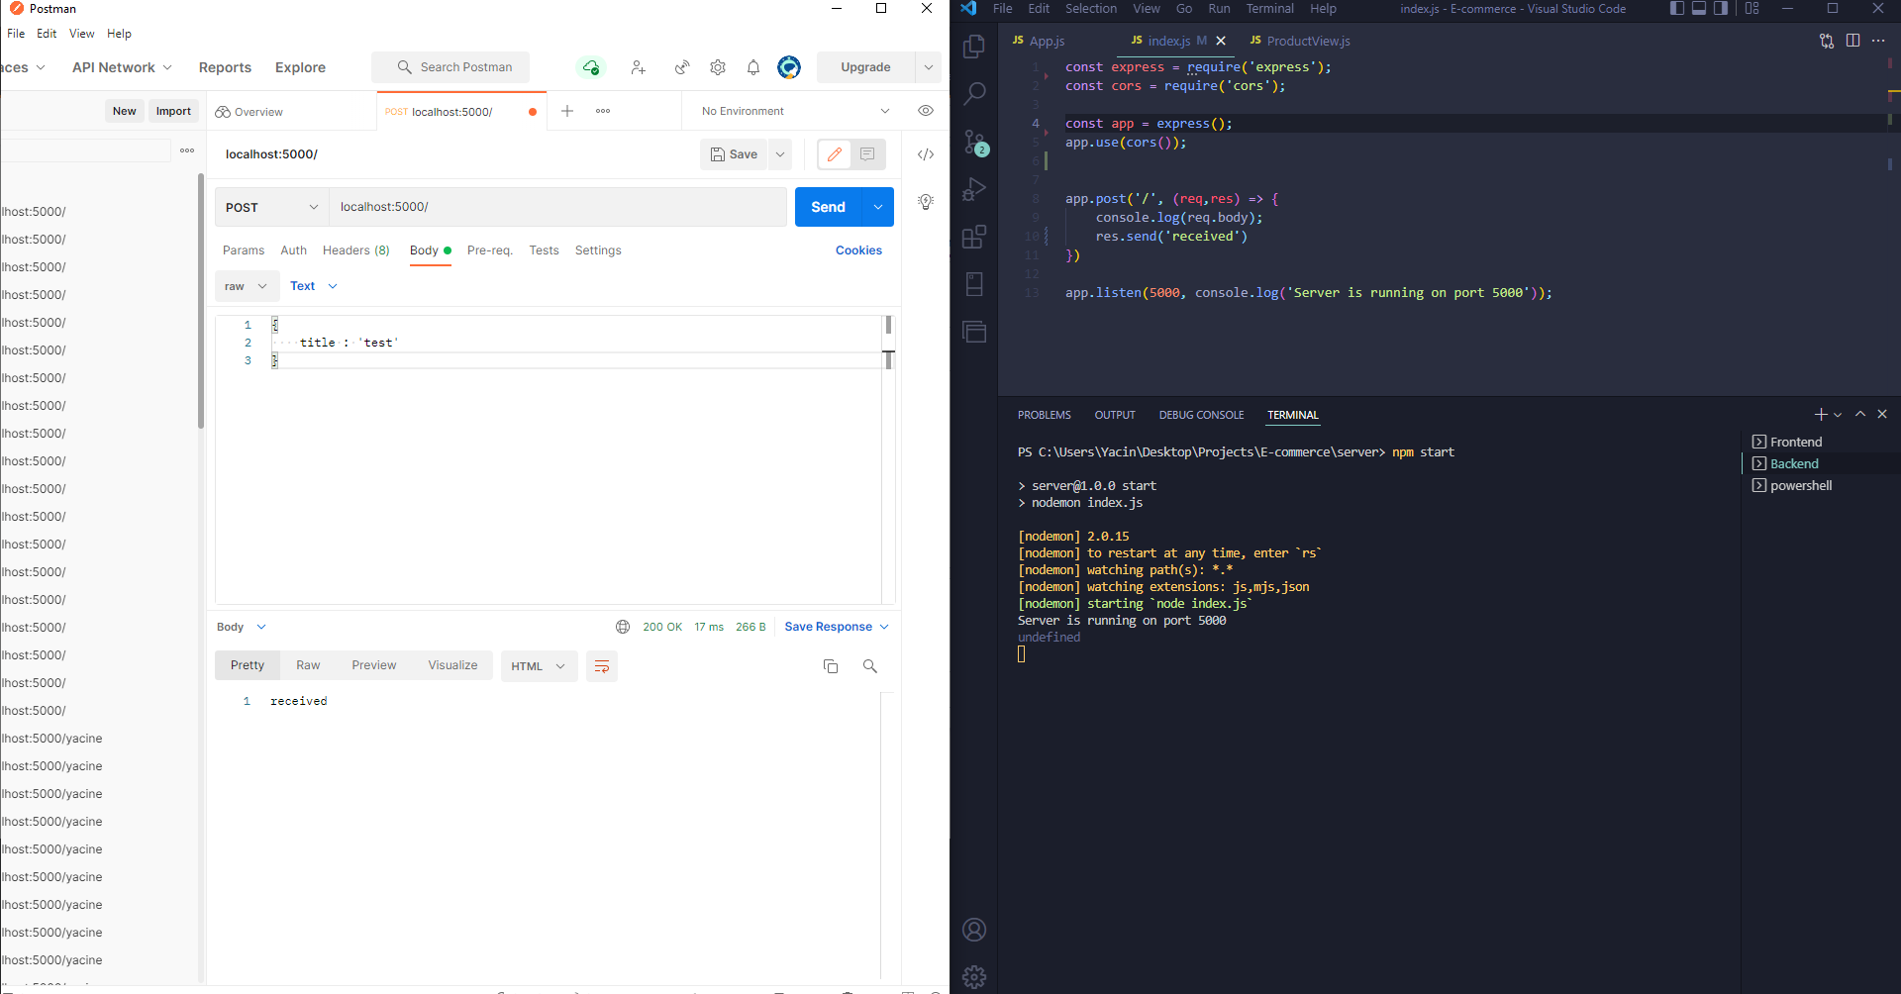Click open changes icon in VS Code editor
1901x994 pixels.
(1827, 41)
